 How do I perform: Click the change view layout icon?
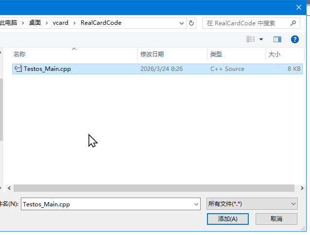[x=251, y=39]
